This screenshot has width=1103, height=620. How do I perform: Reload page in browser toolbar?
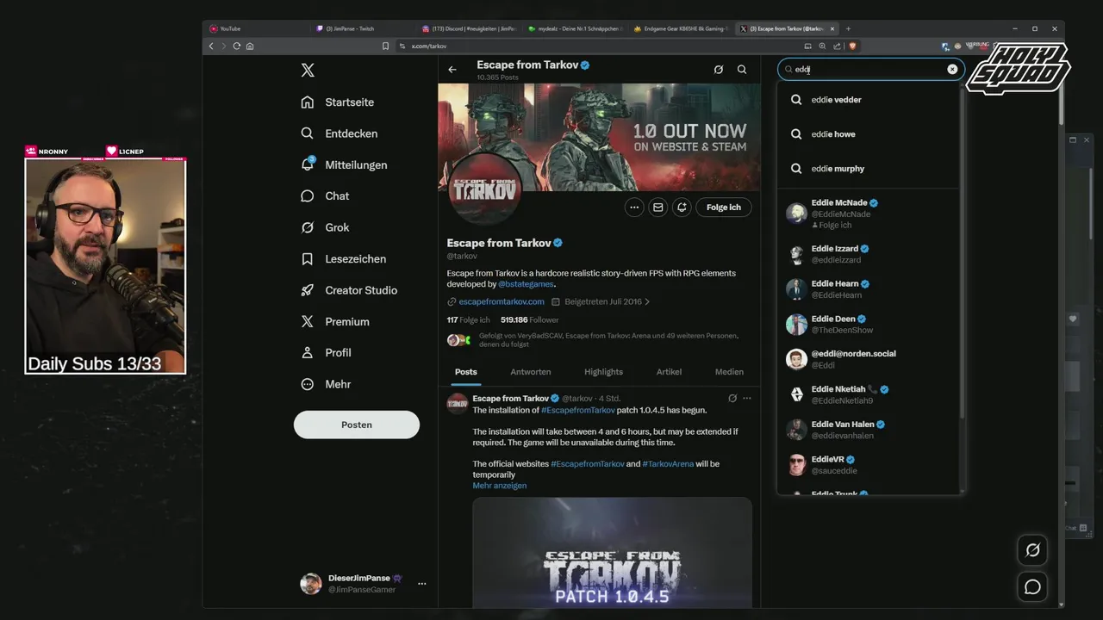[x=237, y=46]
